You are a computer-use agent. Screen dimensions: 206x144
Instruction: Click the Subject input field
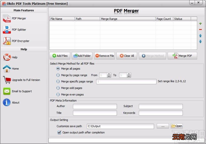[161, 106]
